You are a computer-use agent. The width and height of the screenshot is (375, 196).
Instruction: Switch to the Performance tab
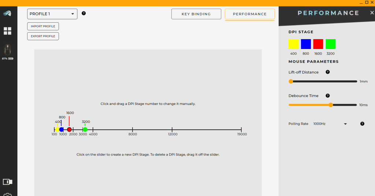(x=250, y=14)
